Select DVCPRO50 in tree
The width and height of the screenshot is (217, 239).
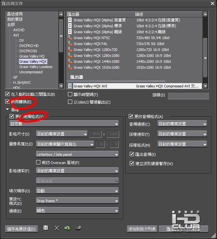(28, 51)
